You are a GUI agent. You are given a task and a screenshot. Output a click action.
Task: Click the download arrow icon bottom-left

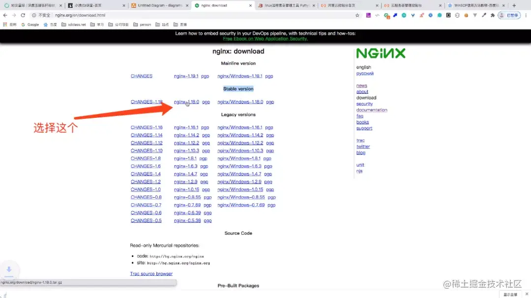(x=9, y=270)
